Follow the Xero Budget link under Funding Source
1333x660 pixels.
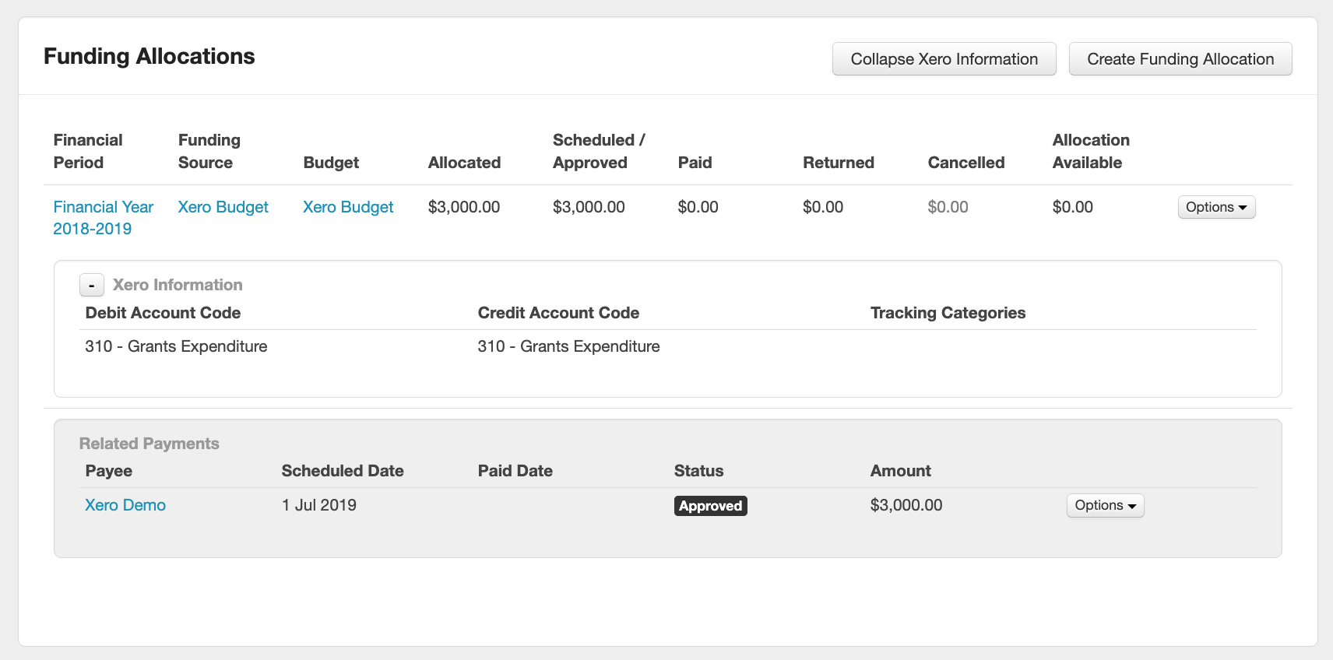(223, 207)
